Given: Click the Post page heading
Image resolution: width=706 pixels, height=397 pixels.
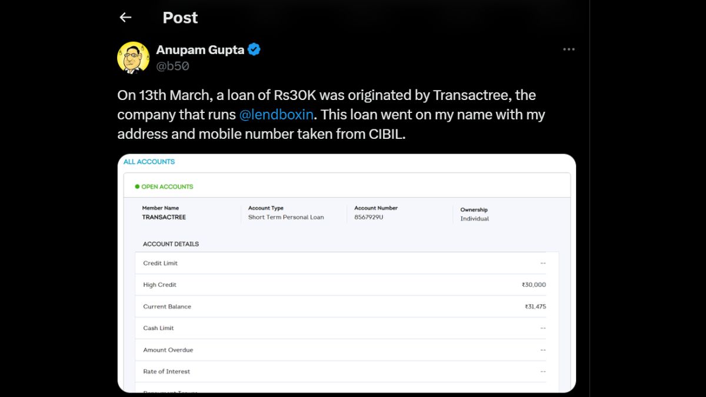Looking at the screenshot, I should [x=180, y=18].
